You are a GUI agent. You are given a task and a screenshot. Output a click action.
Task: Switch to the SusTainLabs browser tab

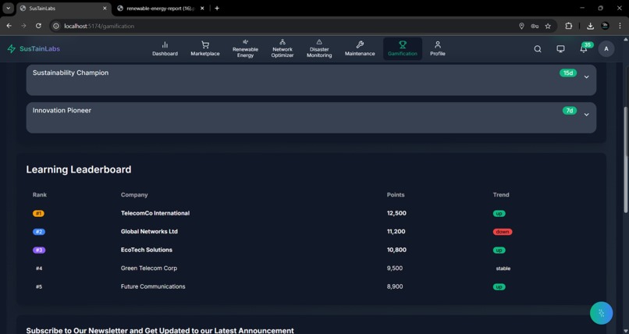point(64,8)
